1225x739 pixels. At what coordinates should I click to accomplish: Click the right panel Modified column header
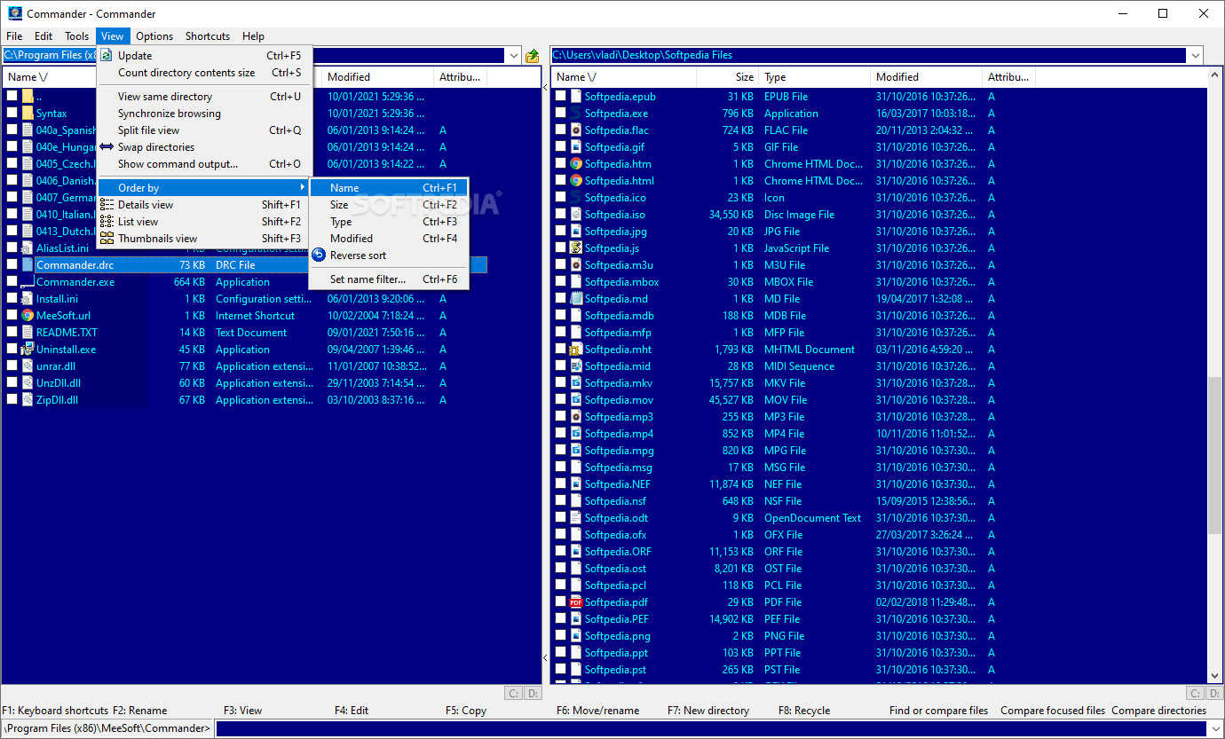[926, 77]
